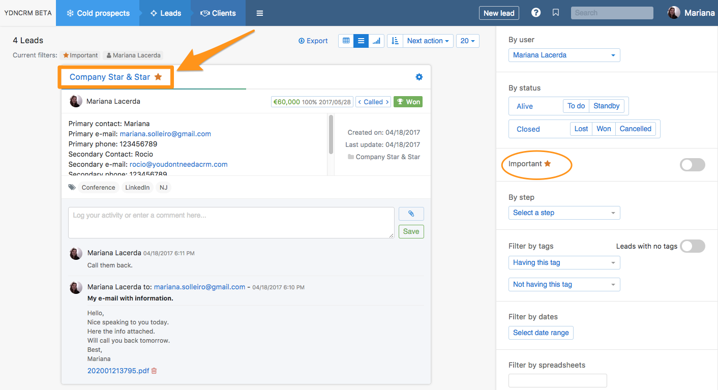Expand the Select a step dropdown
The height and width of the screenshot is (390, 718).
pos(564,213)
